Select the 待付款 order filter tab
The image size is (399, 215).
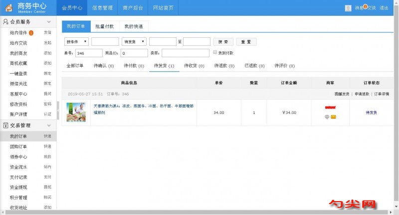134,66
